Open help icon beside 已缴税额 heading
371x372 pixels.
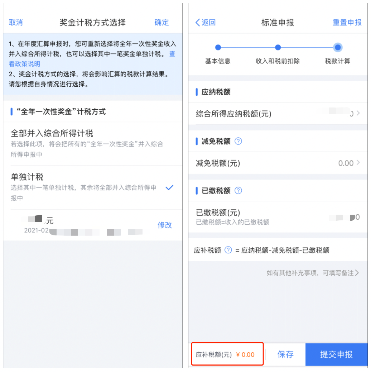click(x=238, y=191)
